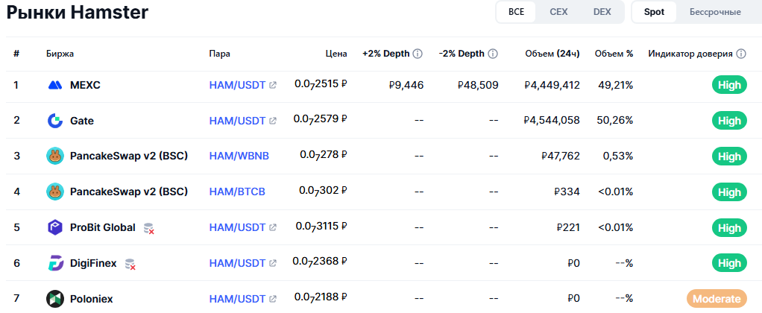762x313 pixels.
Task: Open the DigiFinex exchange name
Action: pyautogui.click(x=93, y=263)
